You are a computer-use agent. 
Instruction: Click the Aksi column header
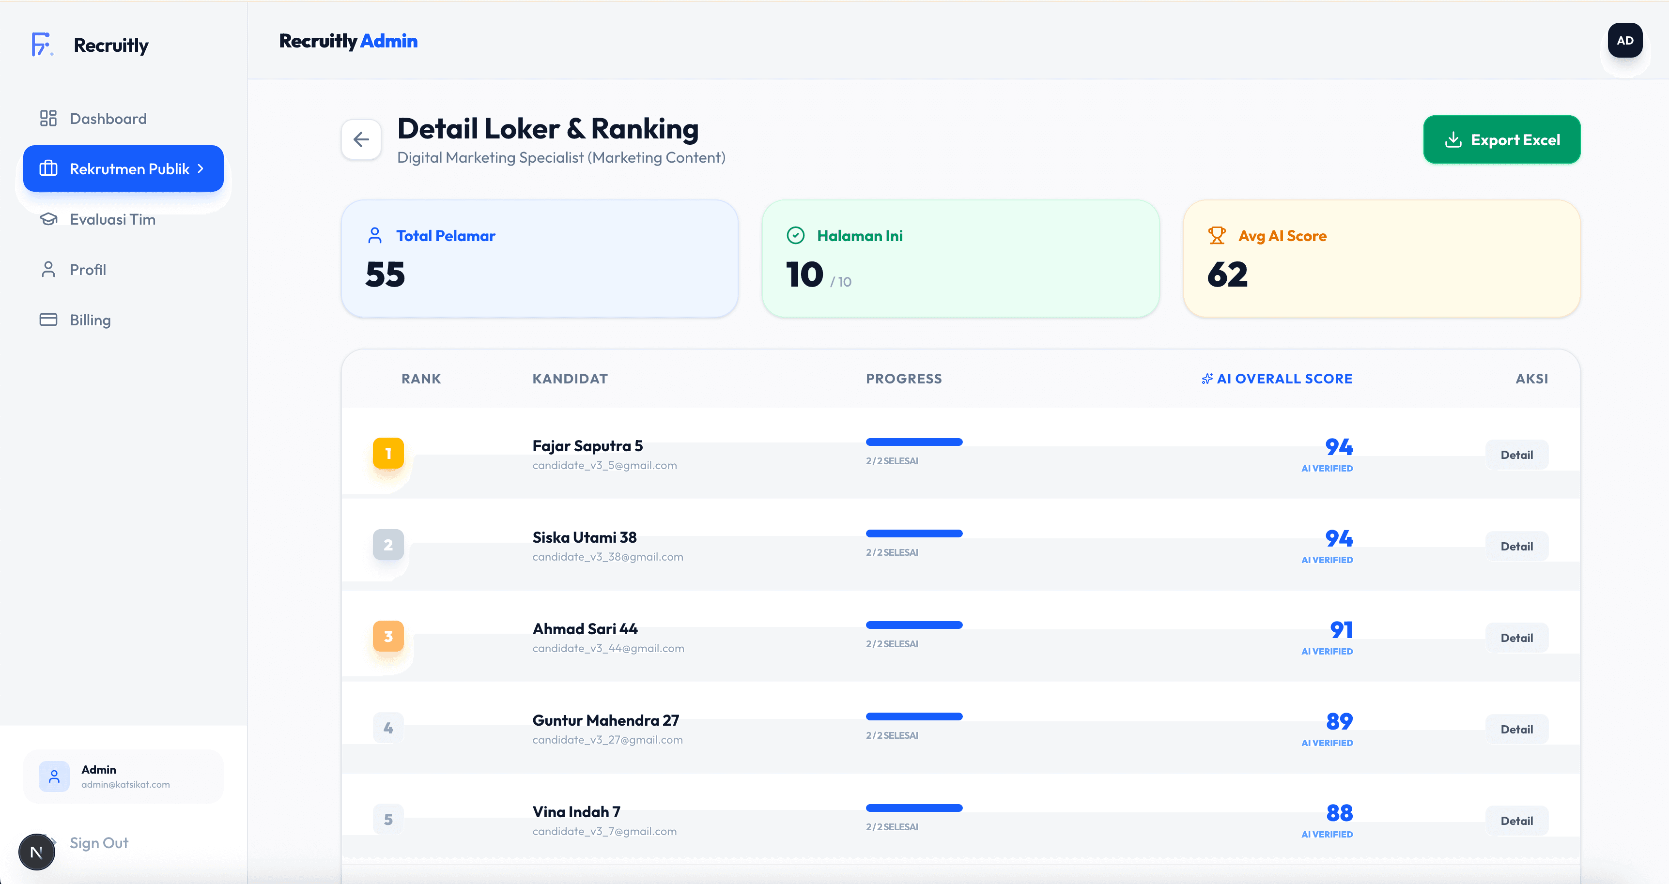click(x=1531, y=379)
